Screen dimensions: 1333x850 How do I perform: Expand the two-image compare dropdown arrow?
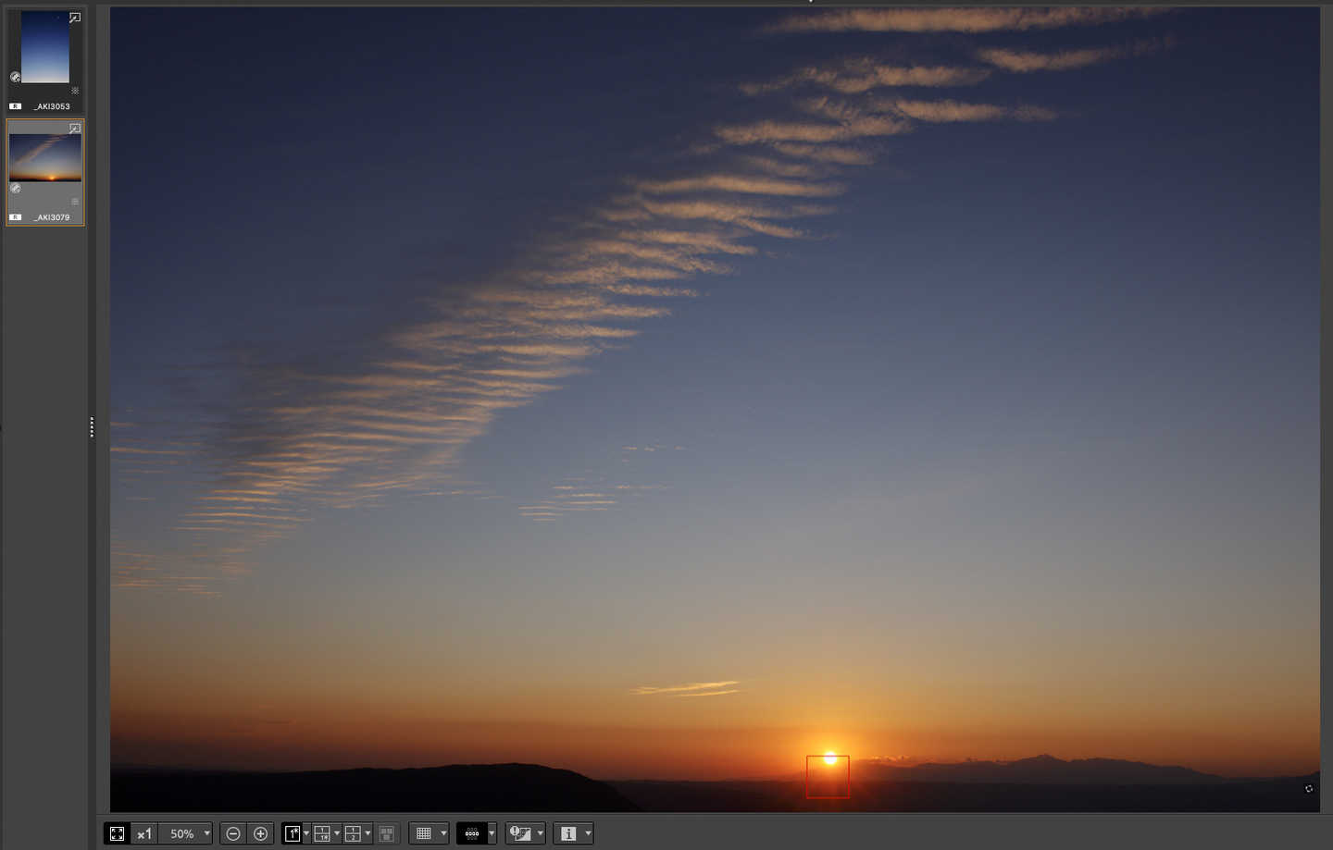[368, 833]
